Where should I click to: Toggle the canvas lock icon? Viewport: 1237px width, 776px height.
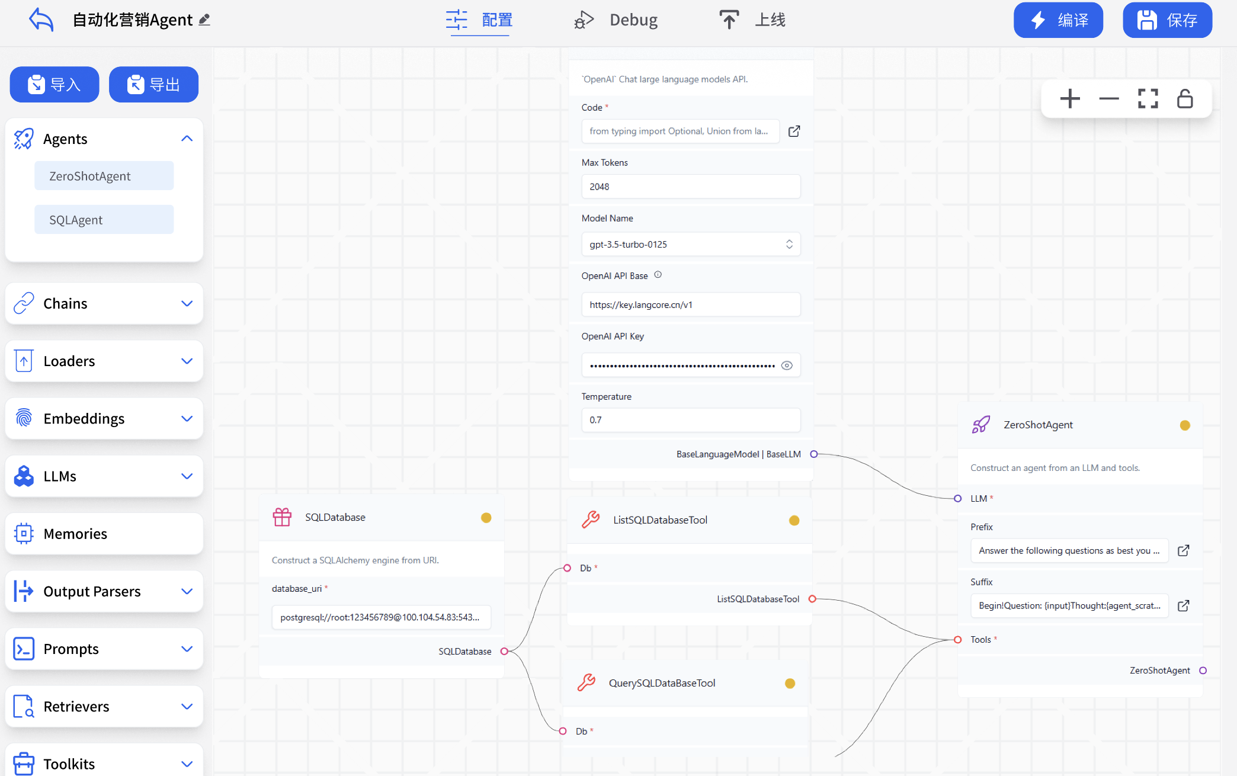pos(1185,99)
